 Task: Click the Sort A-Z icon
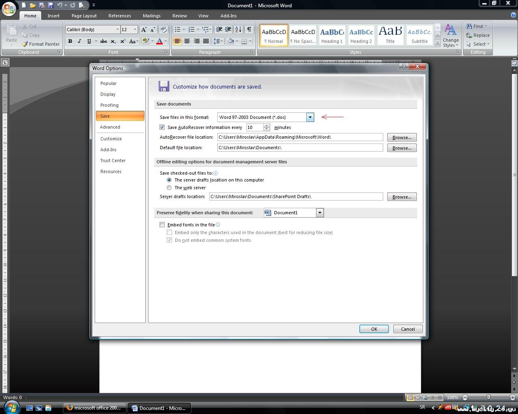(238, 30)
